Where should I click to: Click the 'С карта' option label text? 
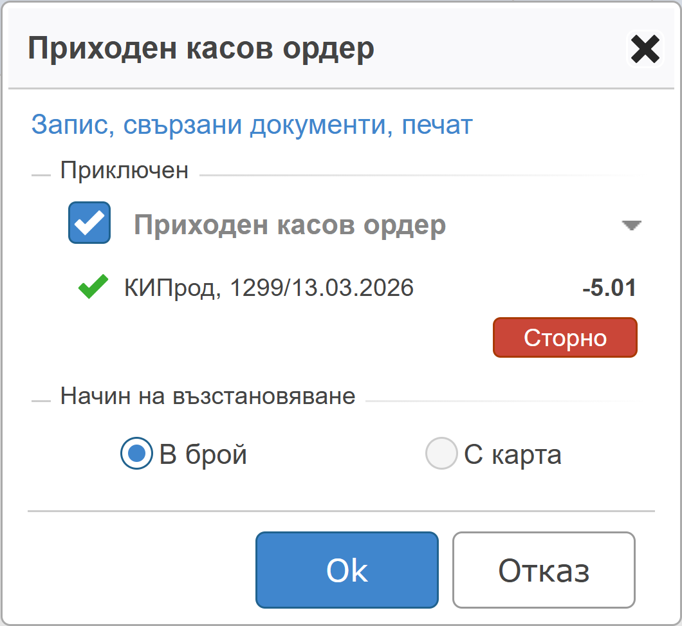click(x=513, y=455)
